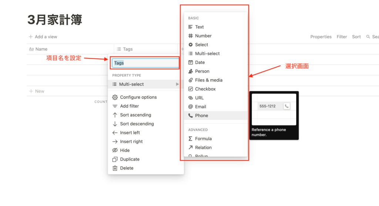Click the Delete label in menu
The width and height of the screenshot is (379, 206).
click(x=127, y=168)
